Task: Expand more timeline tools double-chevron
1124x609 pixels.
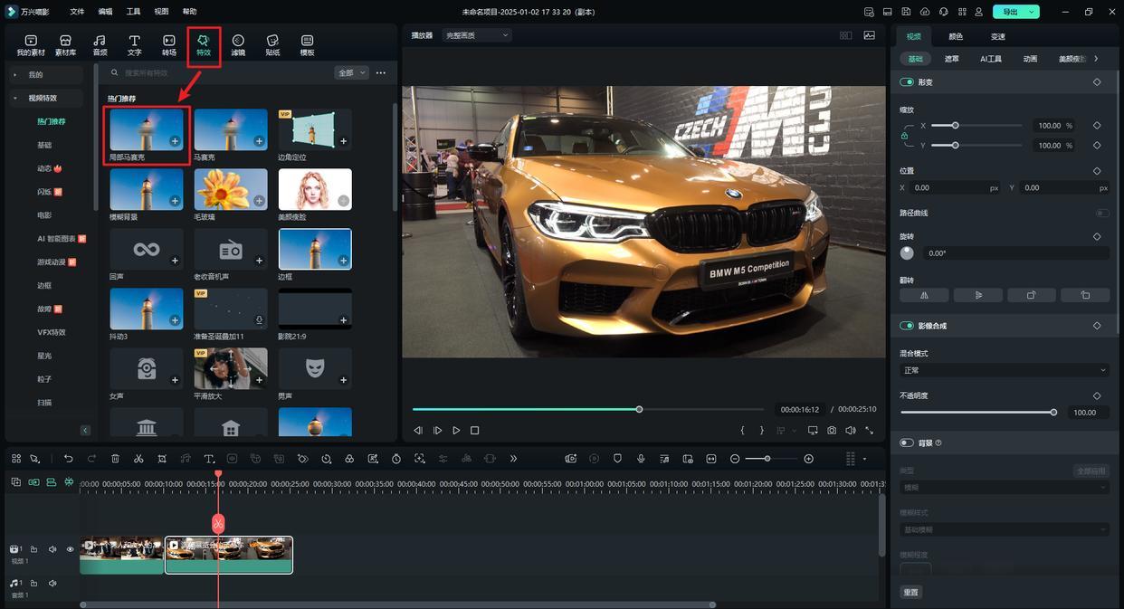Action: (x=513, y=459)
